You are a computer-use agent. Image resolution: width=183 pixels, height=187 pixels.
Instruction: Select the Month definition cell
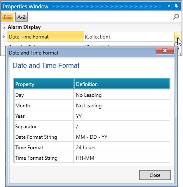pyautogui.click(x=122, y=106)
